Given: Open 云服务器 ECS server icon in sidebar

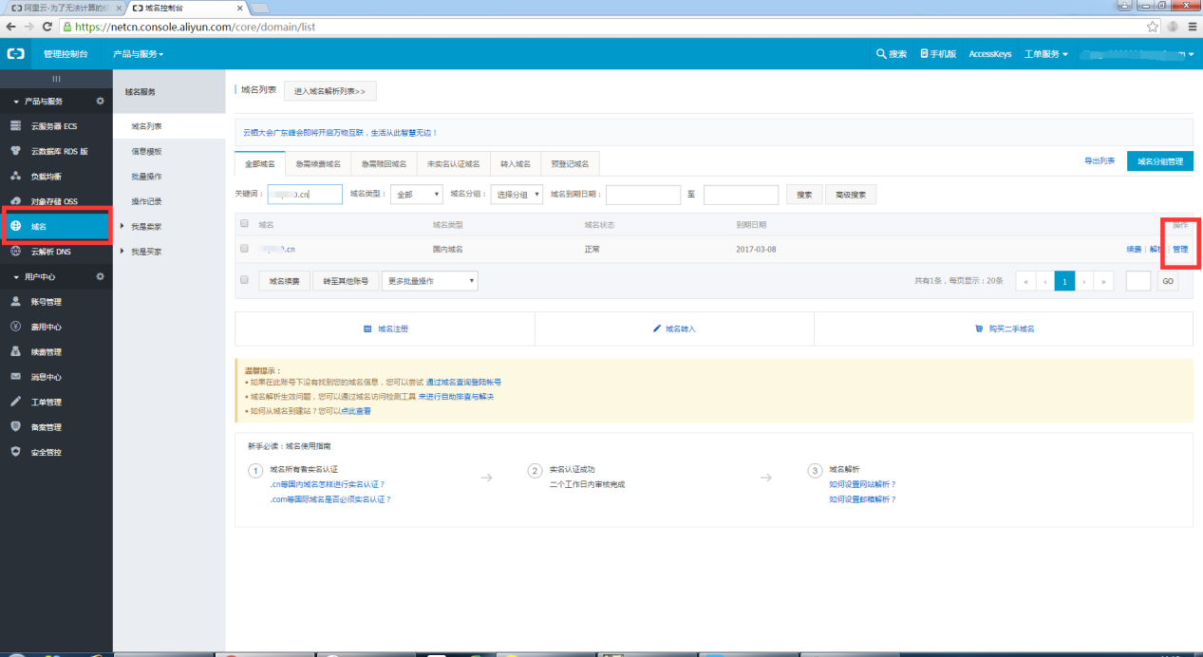Looking at the screenshot, I should point(15,126).
